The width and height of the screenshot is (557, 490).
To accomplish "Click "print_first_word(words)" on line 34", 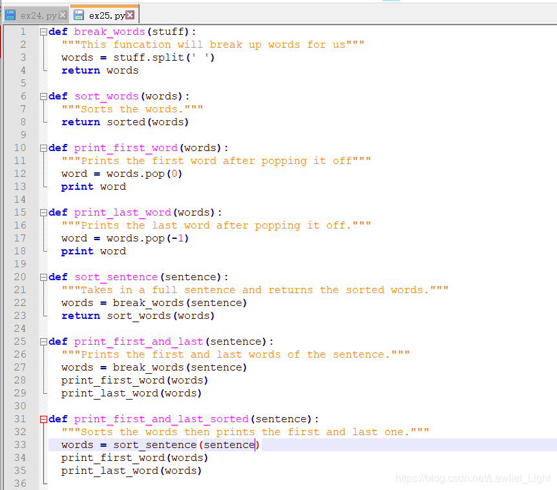I will [x=134, y=458].
